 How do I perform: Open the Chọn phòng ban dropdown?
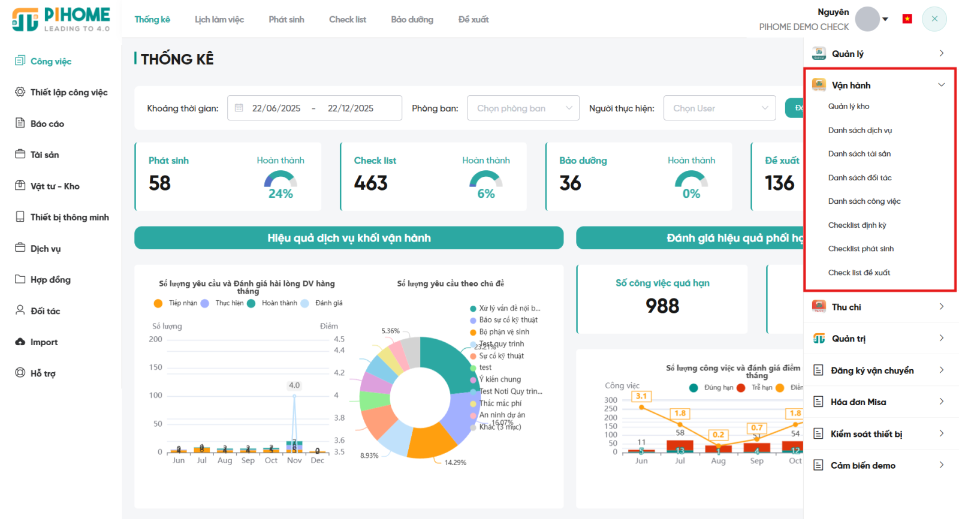(x=523, y=108)
